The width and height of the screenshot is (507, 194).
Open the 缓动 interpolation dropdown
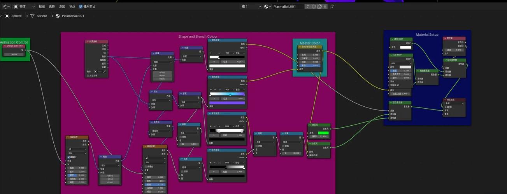(x=239, y=90)
